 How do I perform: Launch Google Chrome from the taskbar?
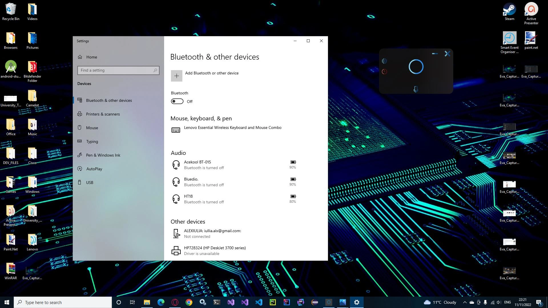pyautogui.click(x=189, y=302)
